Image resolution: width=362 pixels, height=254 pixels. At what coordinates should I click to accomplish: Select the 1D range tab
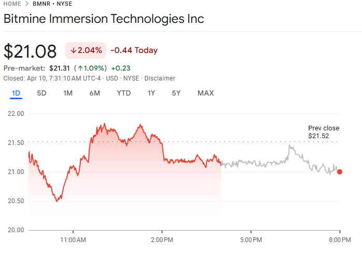(16, 93)
